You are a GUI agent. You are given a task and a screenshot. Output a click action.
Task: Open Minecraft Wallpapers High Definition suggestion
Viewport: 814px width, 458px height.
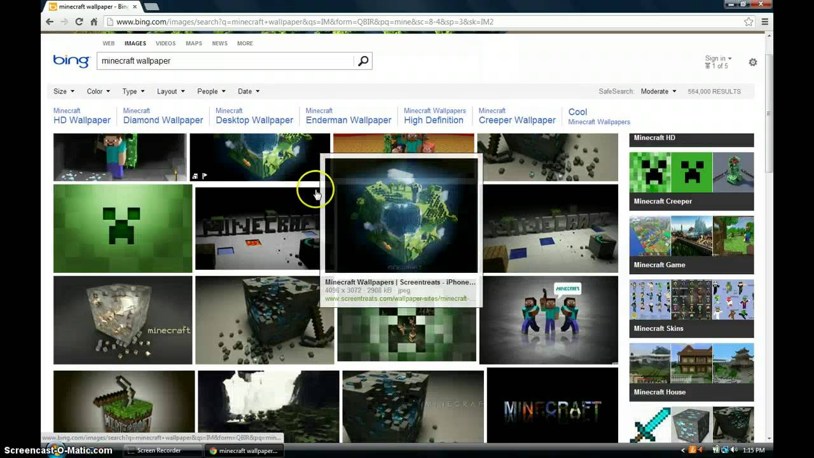[435, 116]
